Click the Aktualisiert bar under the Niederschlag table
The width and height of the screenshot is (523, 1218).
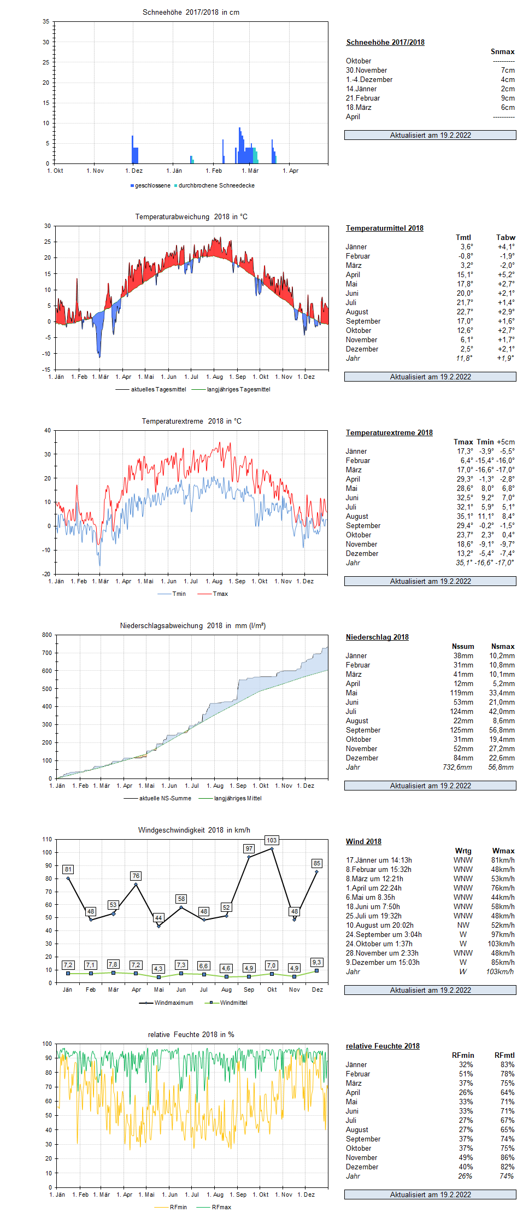click(x=430, y=786)
